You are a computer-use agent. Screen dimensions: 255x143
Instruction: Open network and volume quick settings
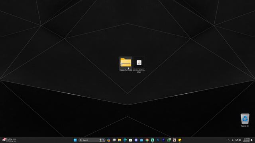click(x=238, y=140)
